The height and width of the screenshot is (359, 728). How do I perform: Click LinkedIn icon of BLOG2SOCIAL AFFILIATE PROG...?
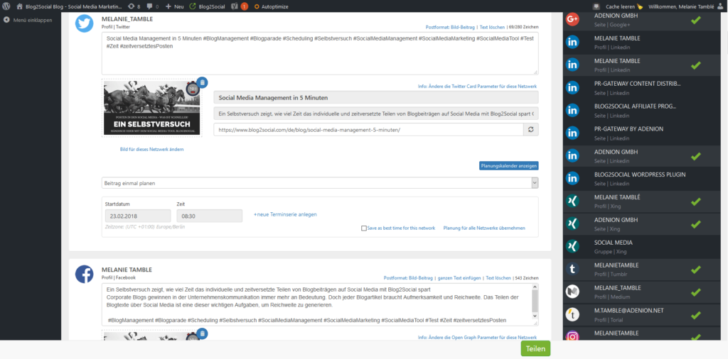(572, 110)
